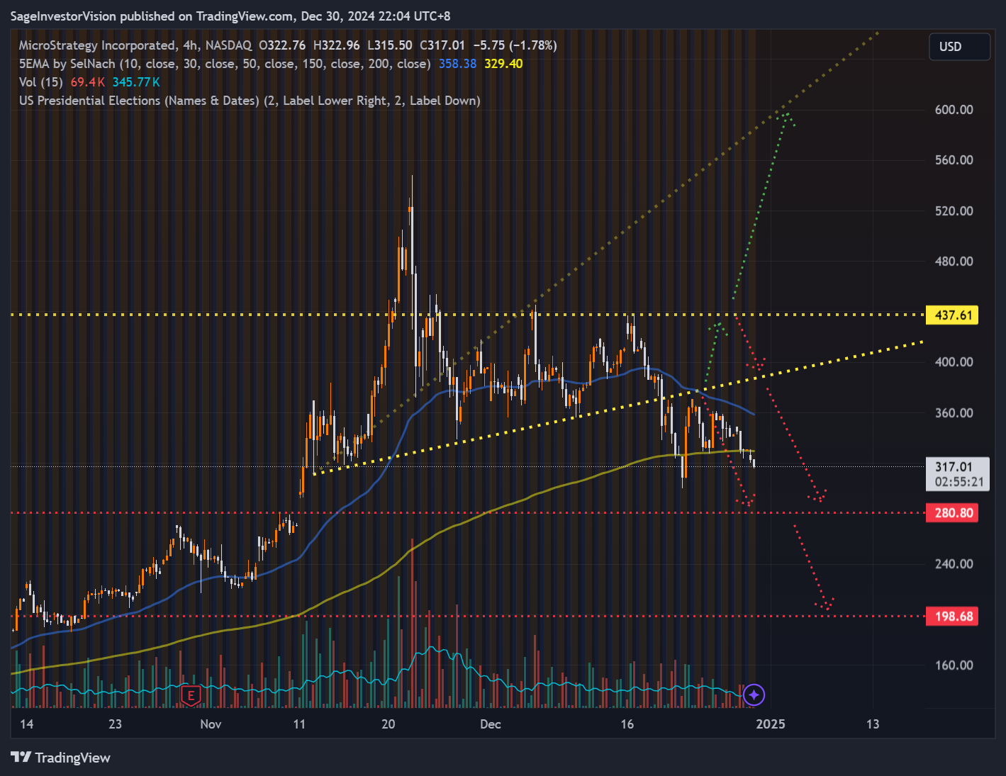Click the 160.00 price axis label
The height and width of the screenshot is (776, 1006).
point(954,665)
